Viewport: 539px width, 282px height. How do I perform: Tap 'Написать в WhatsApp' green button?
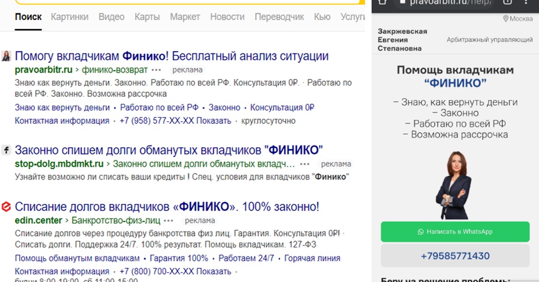point(455,232)
